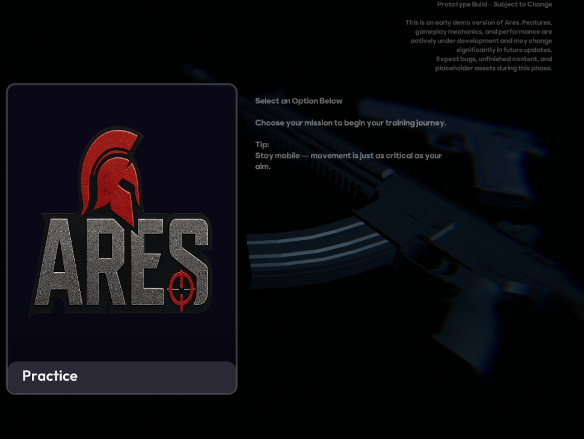Select the red crosshair icon in the logo

(181, 289)
